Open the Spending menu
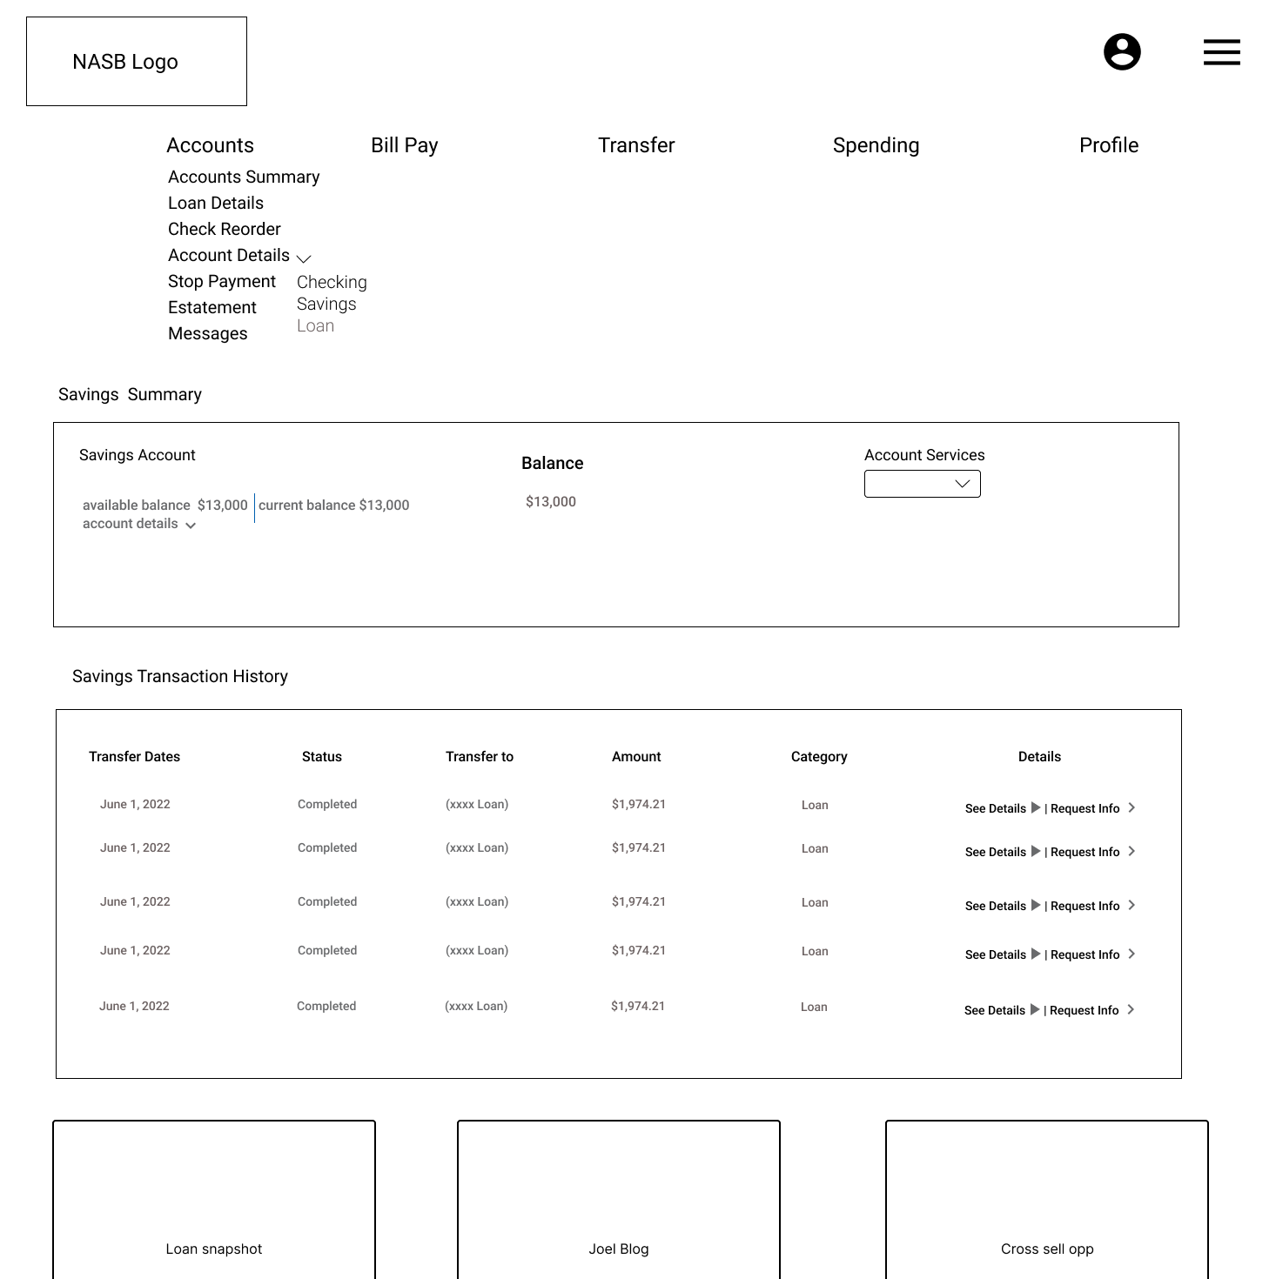This screenshot has height=1279, width=1276. point(876,145)
